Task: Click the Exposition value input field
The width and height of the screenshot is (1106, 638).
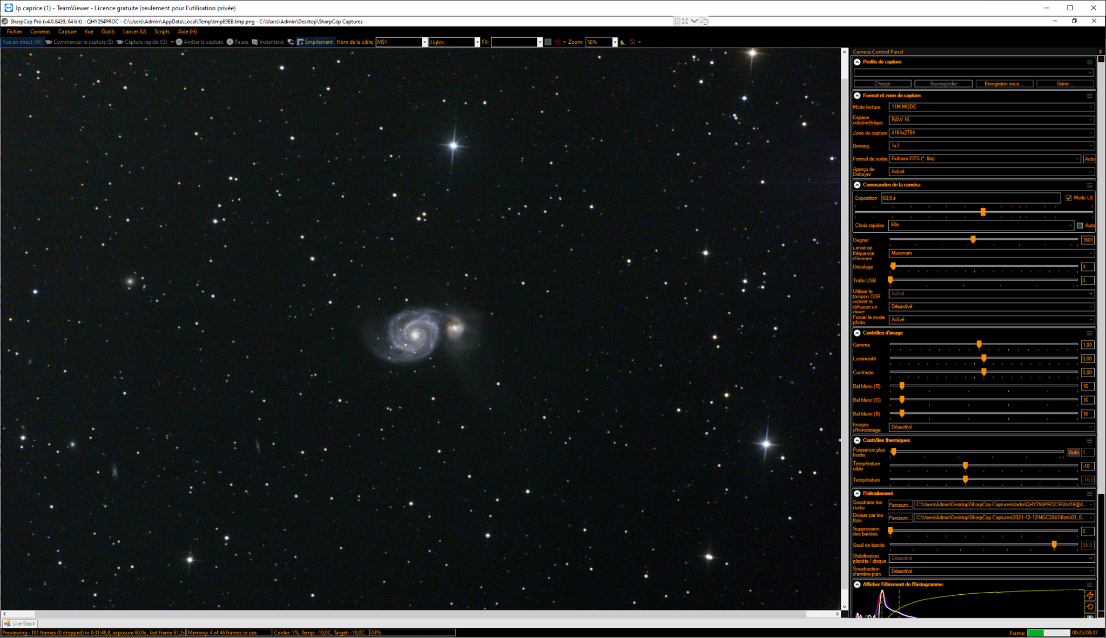Action: pos(971,198)
